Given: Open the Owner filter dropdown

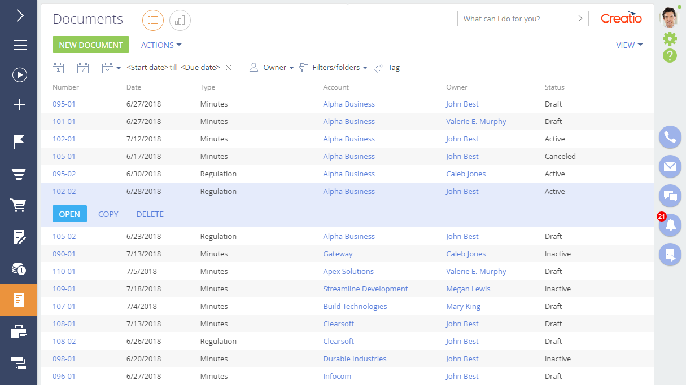Looking at the screenshot, I should (272, 68).
